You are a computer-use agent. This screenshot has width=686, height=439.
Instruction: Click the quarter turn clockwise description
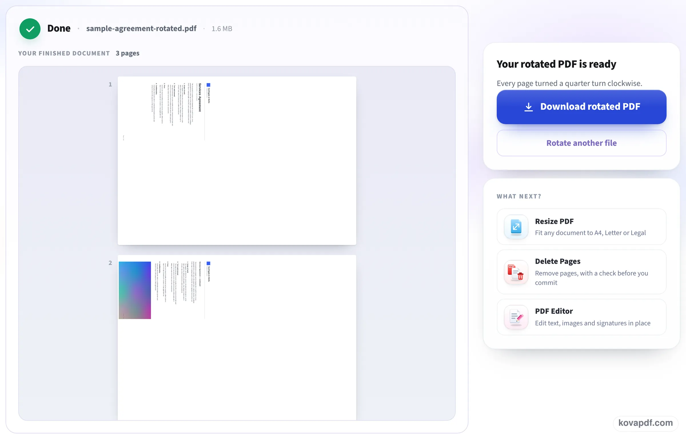tap(569, 83)
